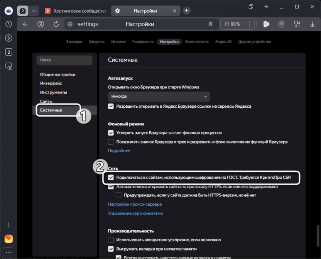Open the extensions panel icon in toolbar
This screenshot has width=321, height=259.
click(297, 24)
